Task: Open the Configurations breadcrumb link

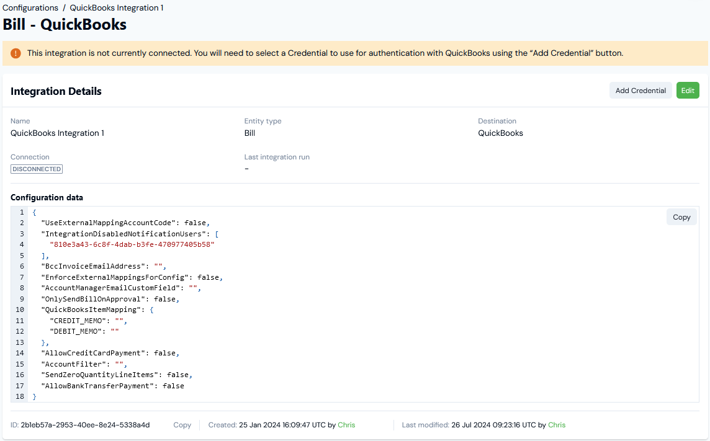Action: click(x=30, y=7)
